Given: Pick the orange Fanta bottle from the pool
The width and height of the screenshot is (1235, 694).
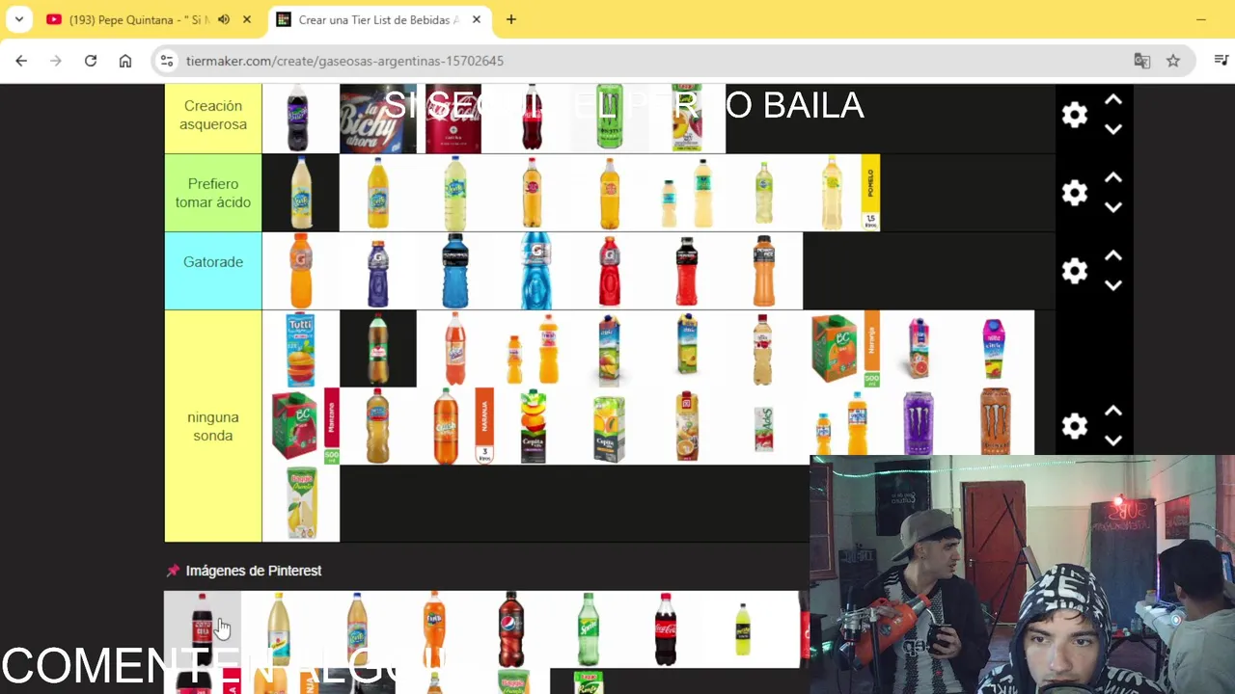Looking at the screenshot, I should click(434, 629).
